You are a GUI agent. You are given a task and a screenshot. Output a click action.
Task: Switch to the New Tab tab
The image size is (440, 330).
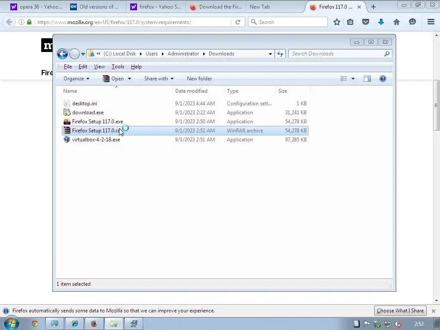[x=260, y=7]
